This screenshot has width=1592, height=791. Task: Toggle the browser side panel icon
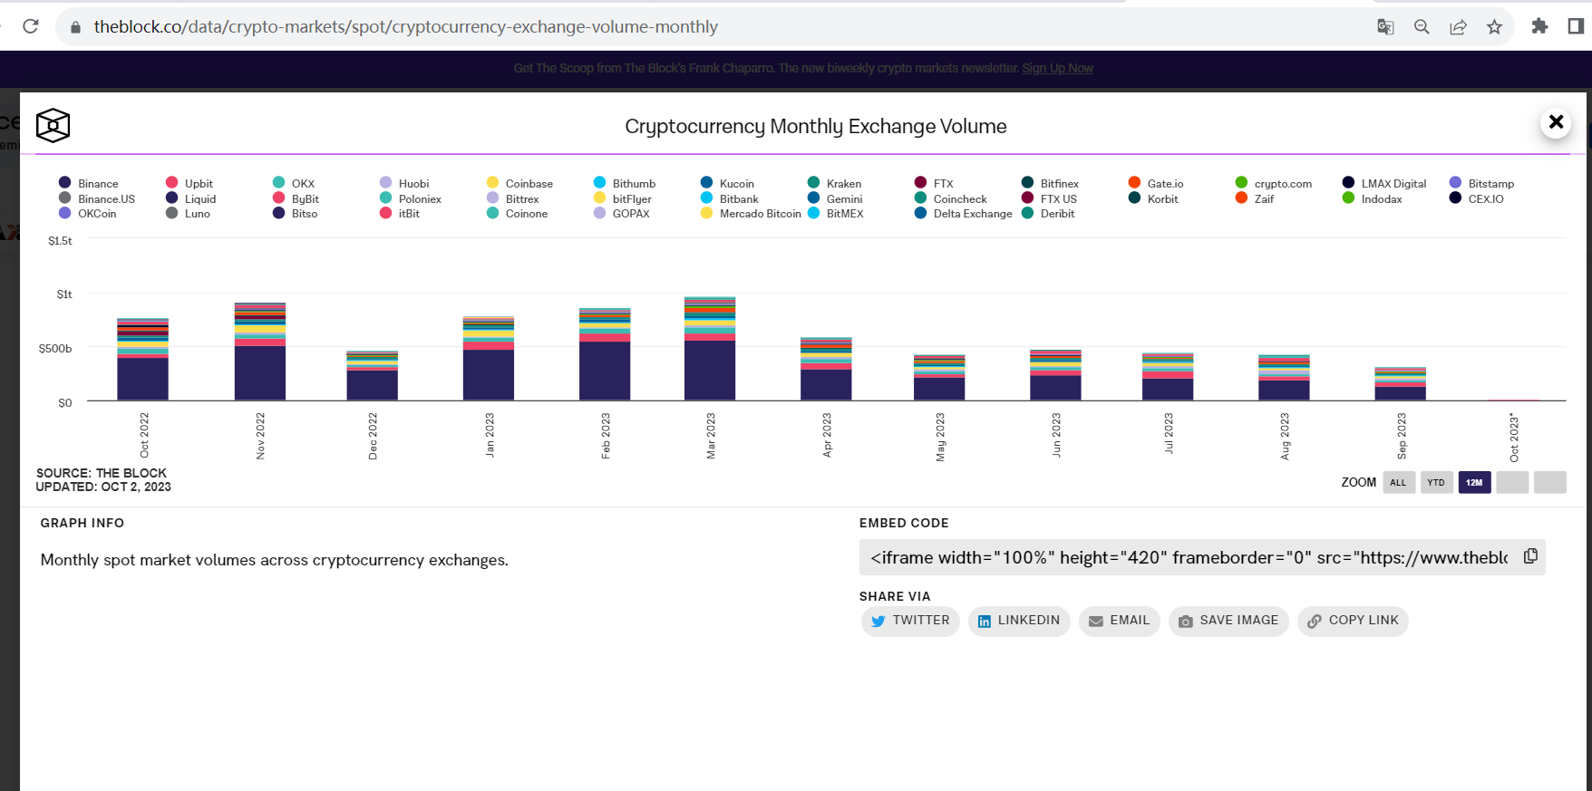point(1576,26)
